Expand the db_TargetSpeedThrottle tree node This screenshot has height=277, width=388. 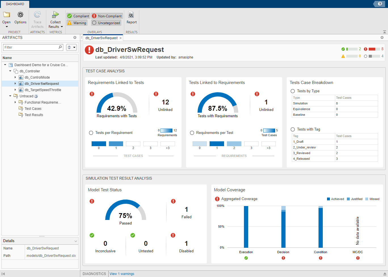(x=15, y=90)
